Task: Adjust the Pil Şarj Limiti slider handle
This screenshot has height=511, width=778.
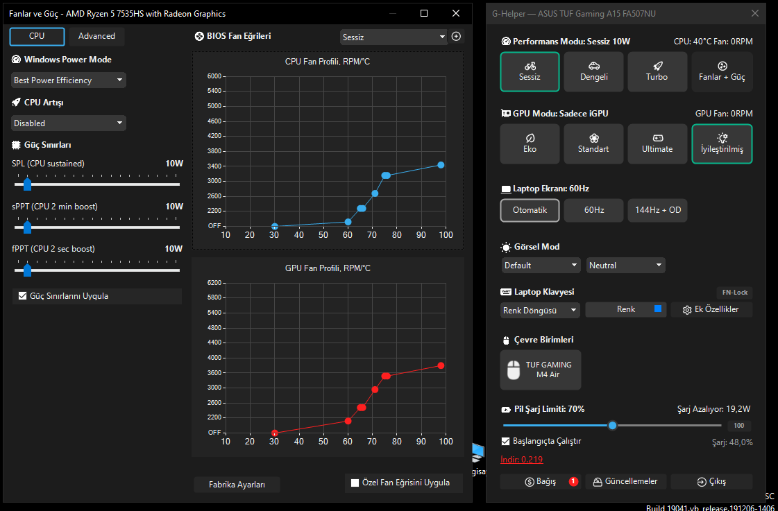Action: tap(612, 425)
